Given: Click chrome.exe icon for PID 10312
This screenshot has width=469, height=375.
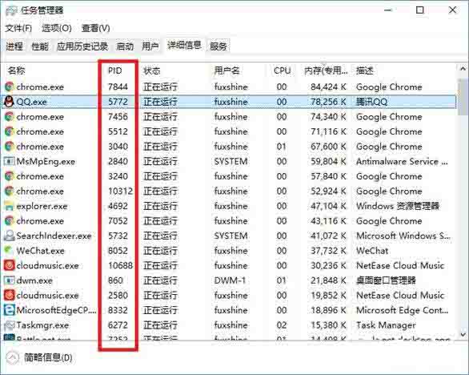Looking at the screenshot, I should pyautogui.click(x=10, y=191).
